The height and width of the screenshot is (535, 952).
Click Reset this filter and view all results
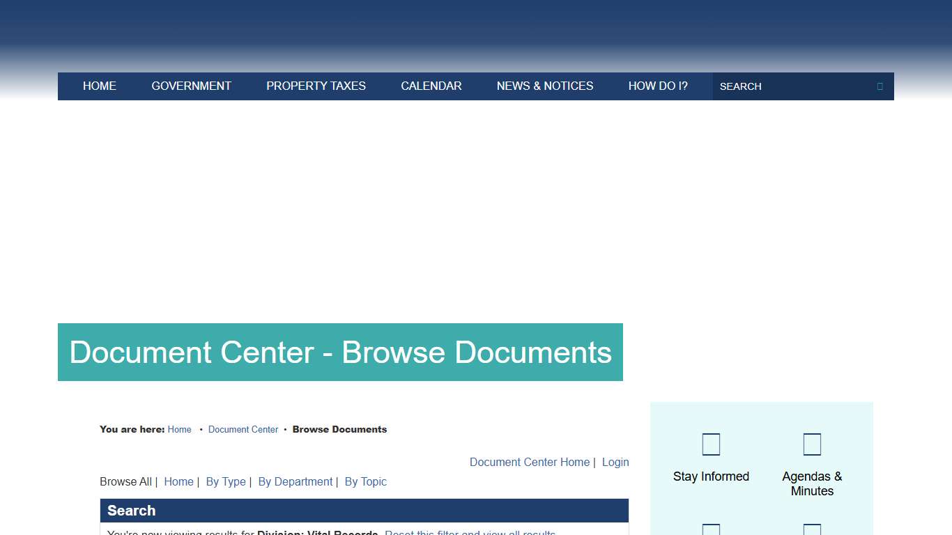[470, 533]
